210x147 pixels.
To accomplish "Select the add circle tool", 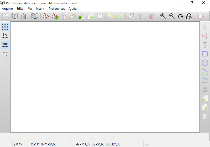I will click(205, 63).
